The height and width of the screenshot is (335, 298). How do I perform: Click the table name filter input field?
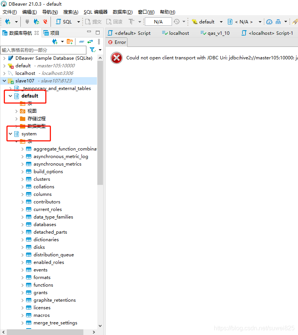pyautogui.click(x=43, y=50)
